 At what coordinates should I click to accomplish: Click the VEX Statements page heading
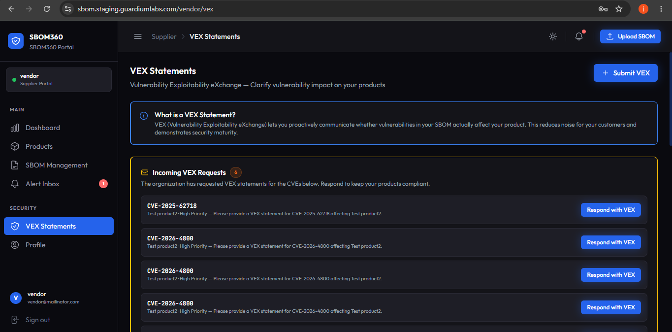[163, 71]
